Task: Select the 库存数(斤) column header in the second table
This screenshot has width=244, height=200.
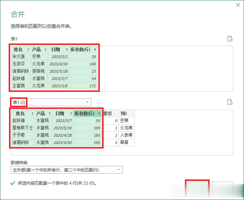Action: click(87, 113)
